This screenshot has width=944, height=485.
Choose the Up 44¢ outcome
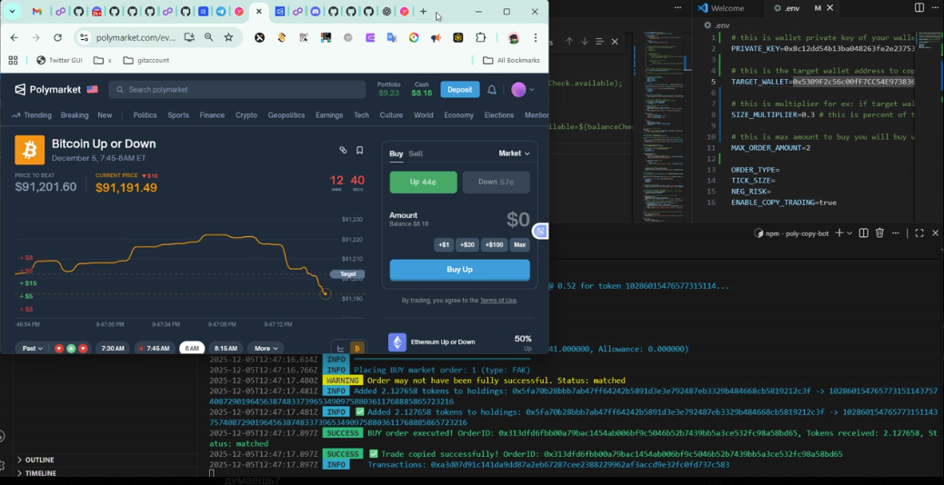tap(423, 182)
